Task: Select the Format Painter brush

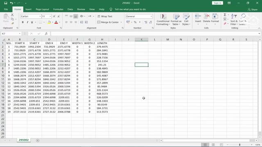Action: [x=12, y=24]
